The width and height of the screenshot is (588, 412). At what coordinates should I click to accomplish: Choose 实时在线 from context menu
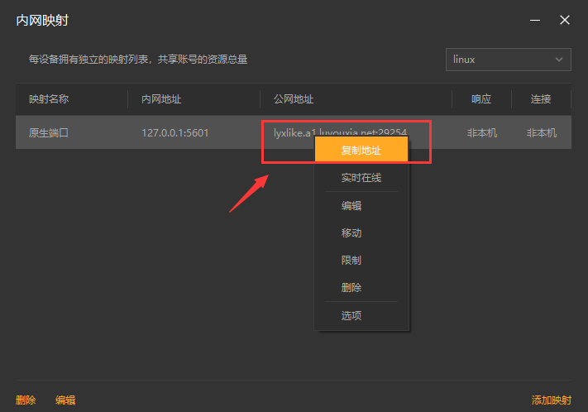point(361,178)
